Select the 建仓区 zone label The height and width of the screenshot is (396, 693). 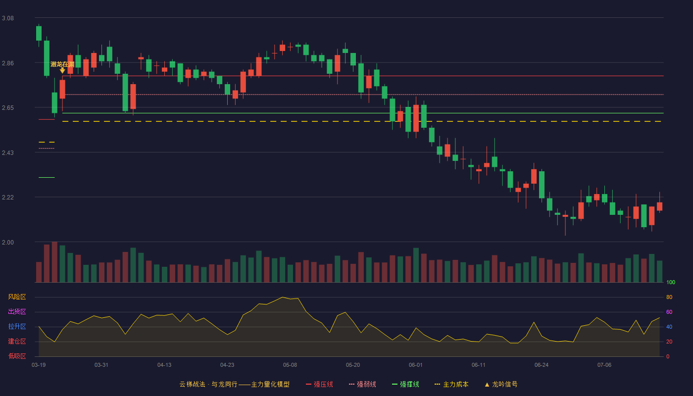coord(17,342)
